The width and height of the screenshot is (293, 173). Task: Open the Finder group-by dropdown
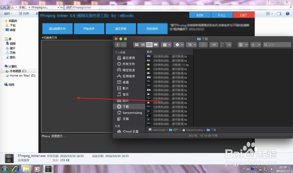[166, 45]
